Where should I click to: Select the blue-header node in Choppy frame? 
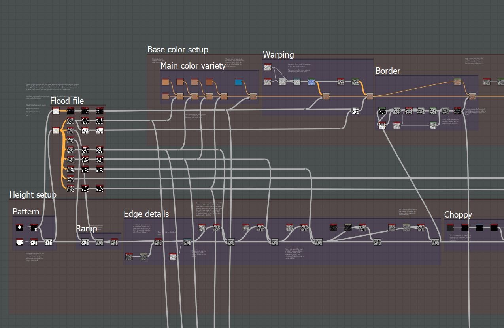(479, 227)
